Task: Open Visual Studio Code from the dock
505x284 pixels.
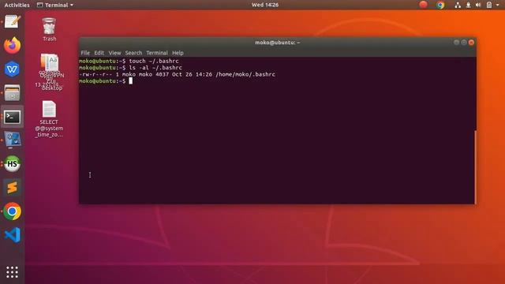Action: (13, 235)
